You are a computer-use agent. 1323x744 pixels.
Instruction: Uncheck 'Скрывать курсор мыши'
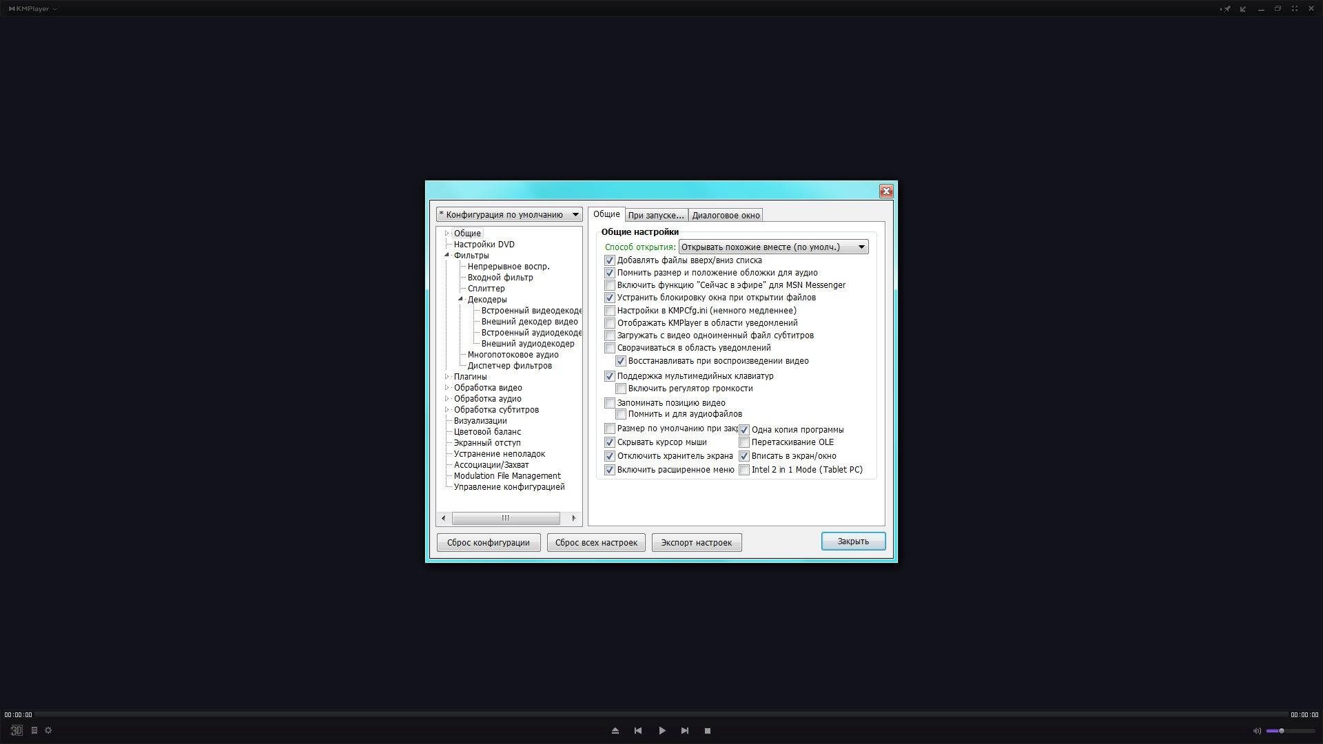tap(609, 442)
